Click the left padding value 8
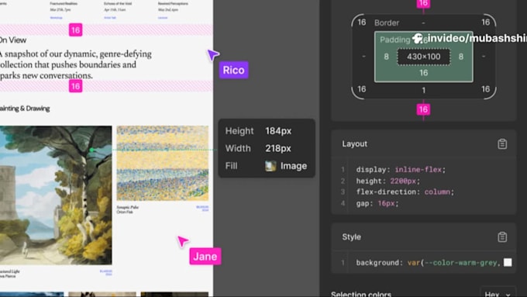Image resolution: width=527 pixels, height=297 pixels. (x=386, y=57)
